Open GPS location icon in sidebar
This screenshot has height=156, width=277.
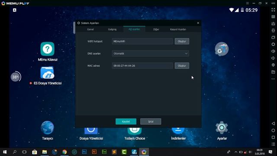(273, 65)
